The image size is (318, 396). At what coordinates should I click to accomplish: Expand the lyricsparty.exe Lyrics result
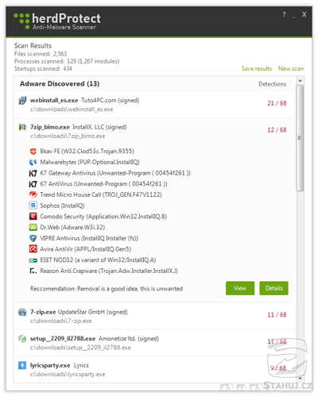[154, 370]
